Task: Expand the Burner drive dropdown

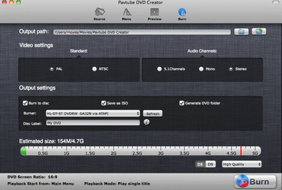Action: point(93,113)
